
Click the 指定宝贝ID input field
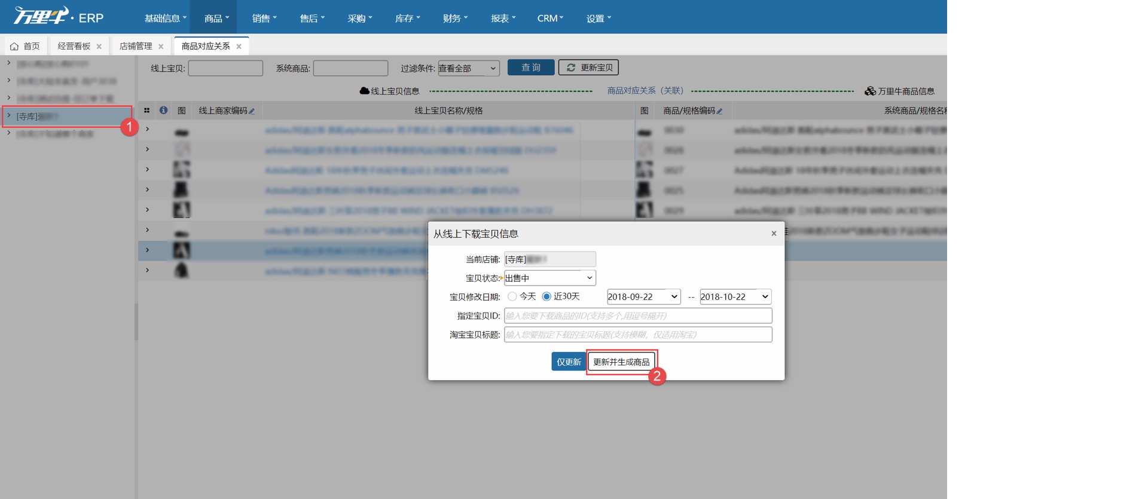pos(638,316)
